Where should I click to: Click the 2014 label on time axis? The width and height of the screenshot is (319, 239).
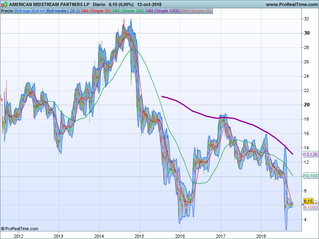(x=99, y=236)
